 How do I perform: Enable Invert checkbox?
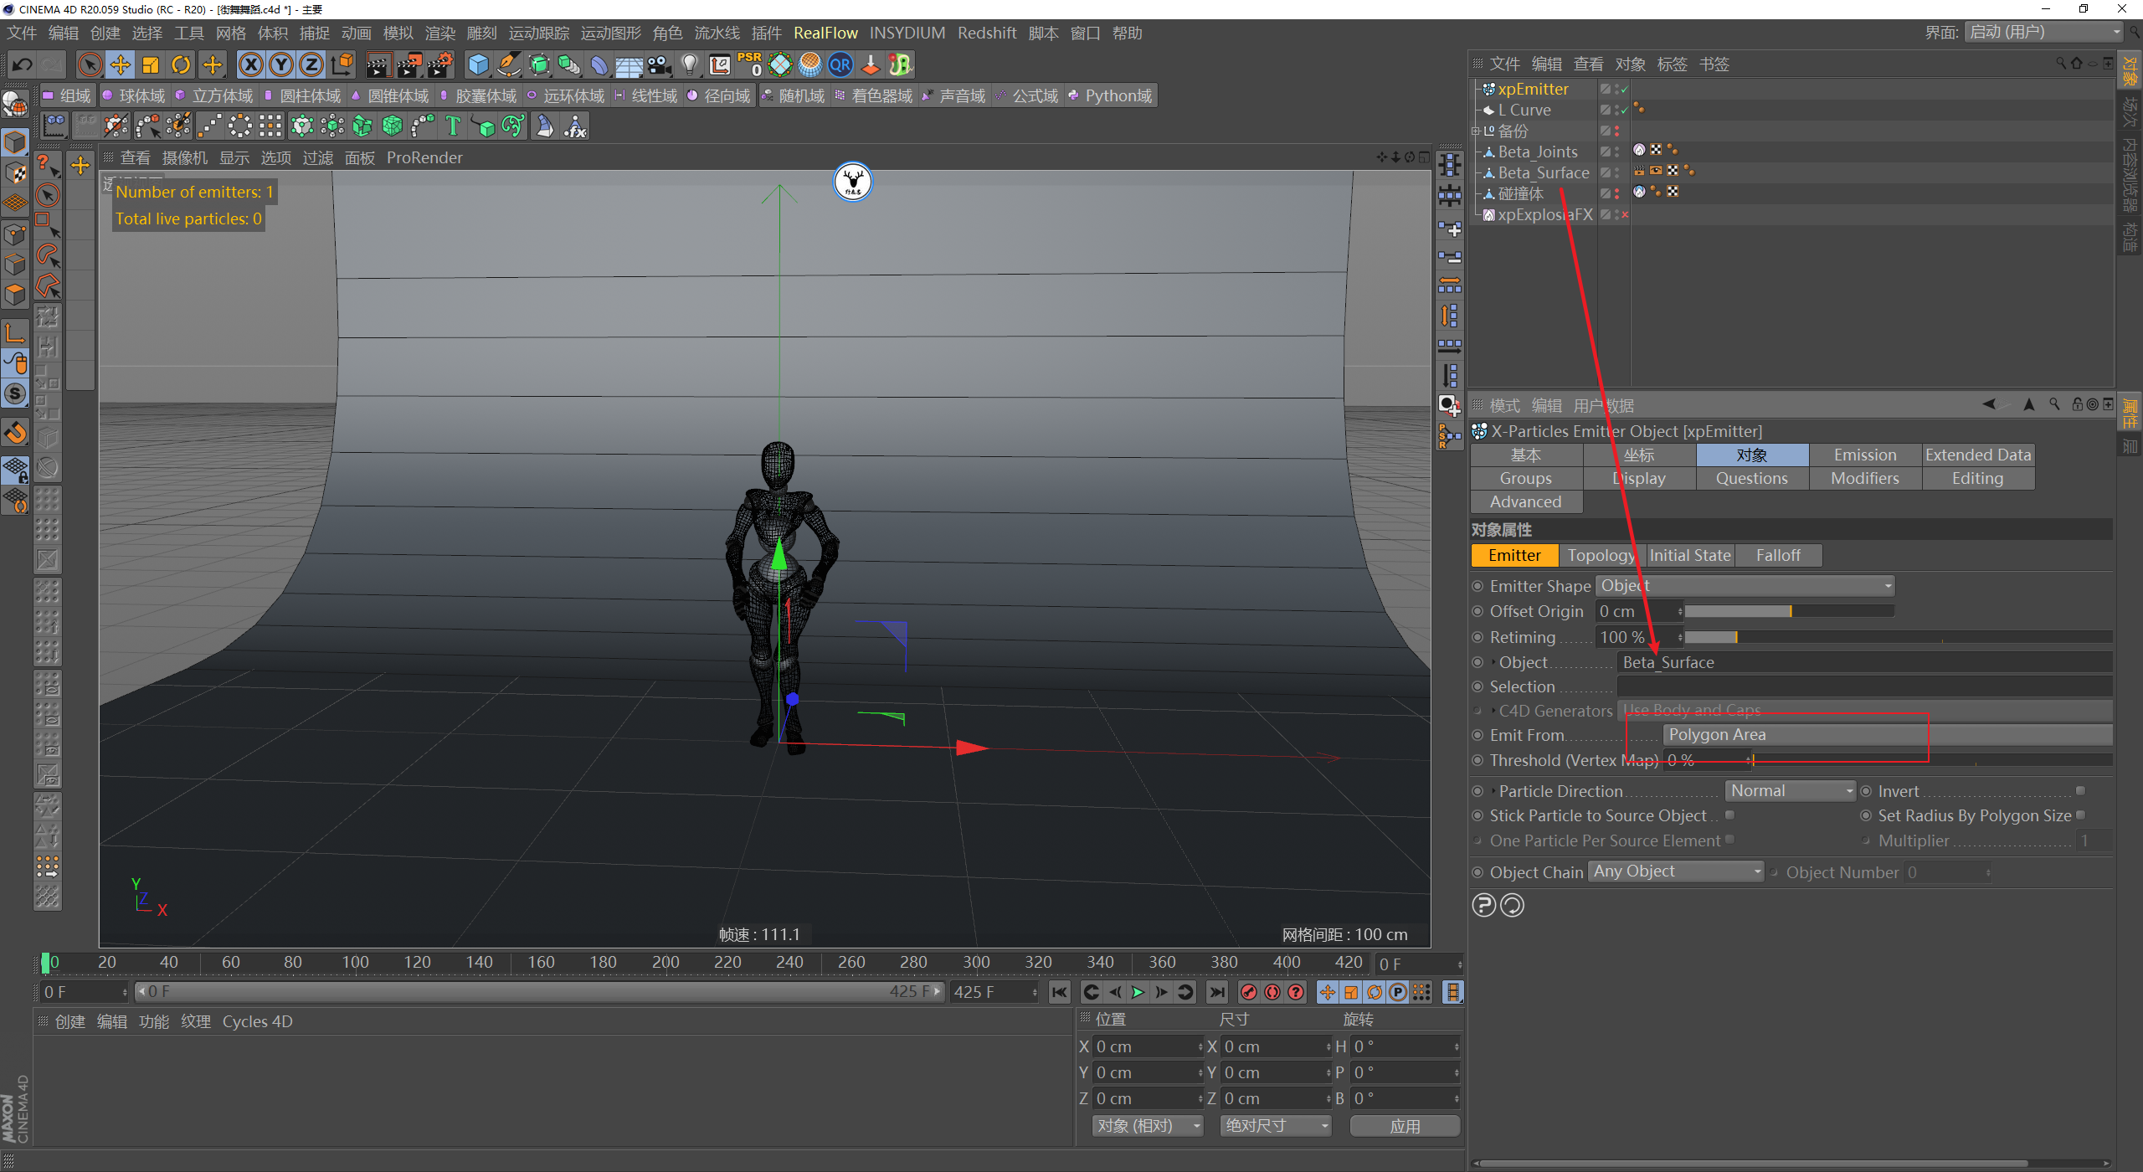[2080, 791]
